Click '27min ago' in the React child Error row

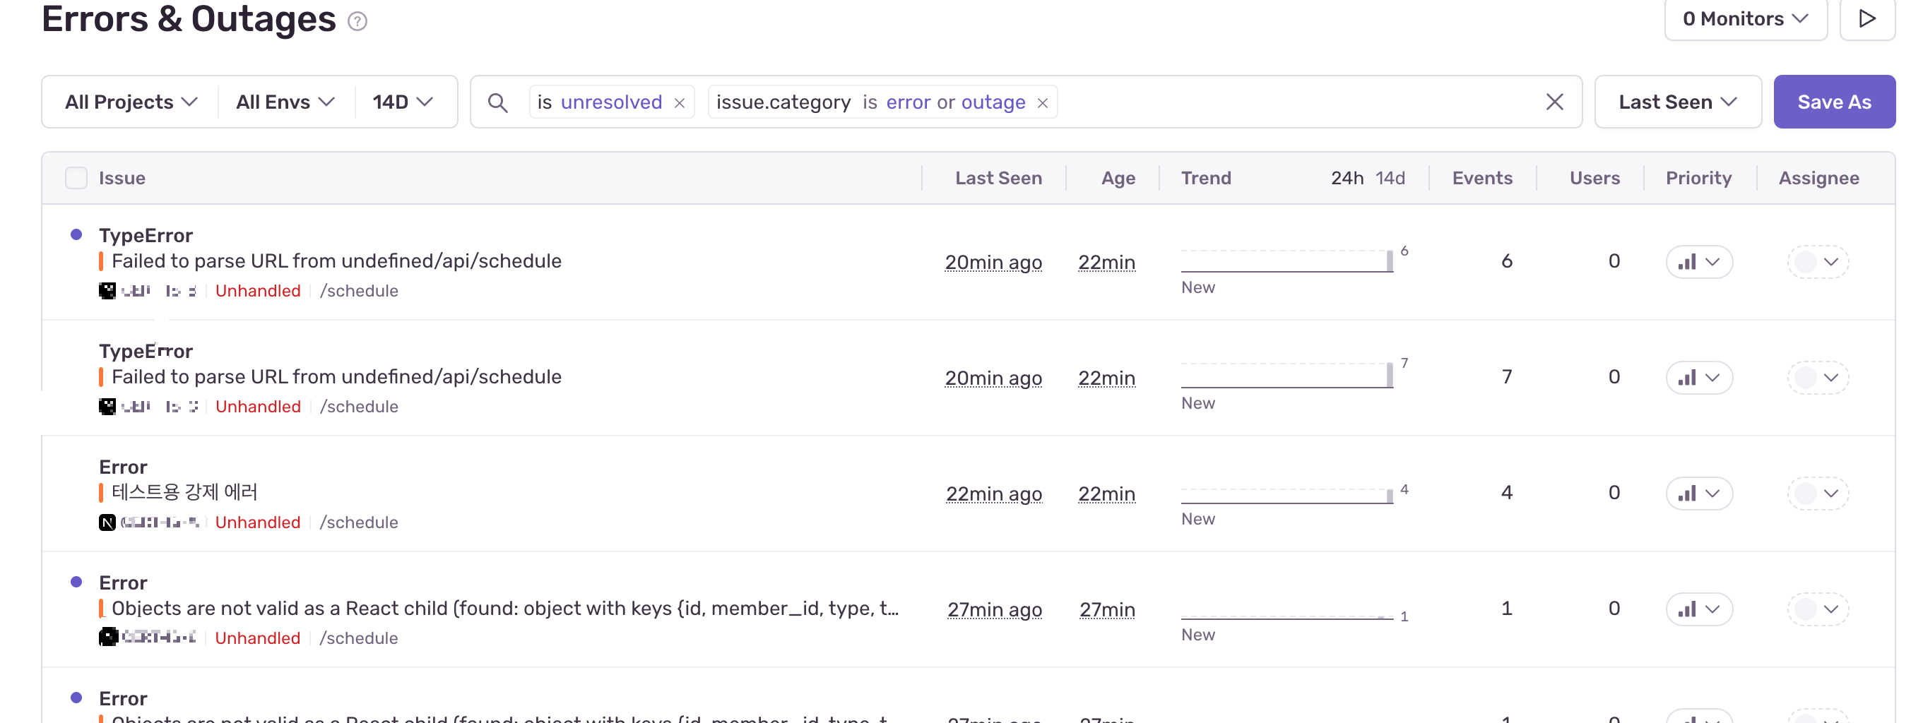point(994,609)
